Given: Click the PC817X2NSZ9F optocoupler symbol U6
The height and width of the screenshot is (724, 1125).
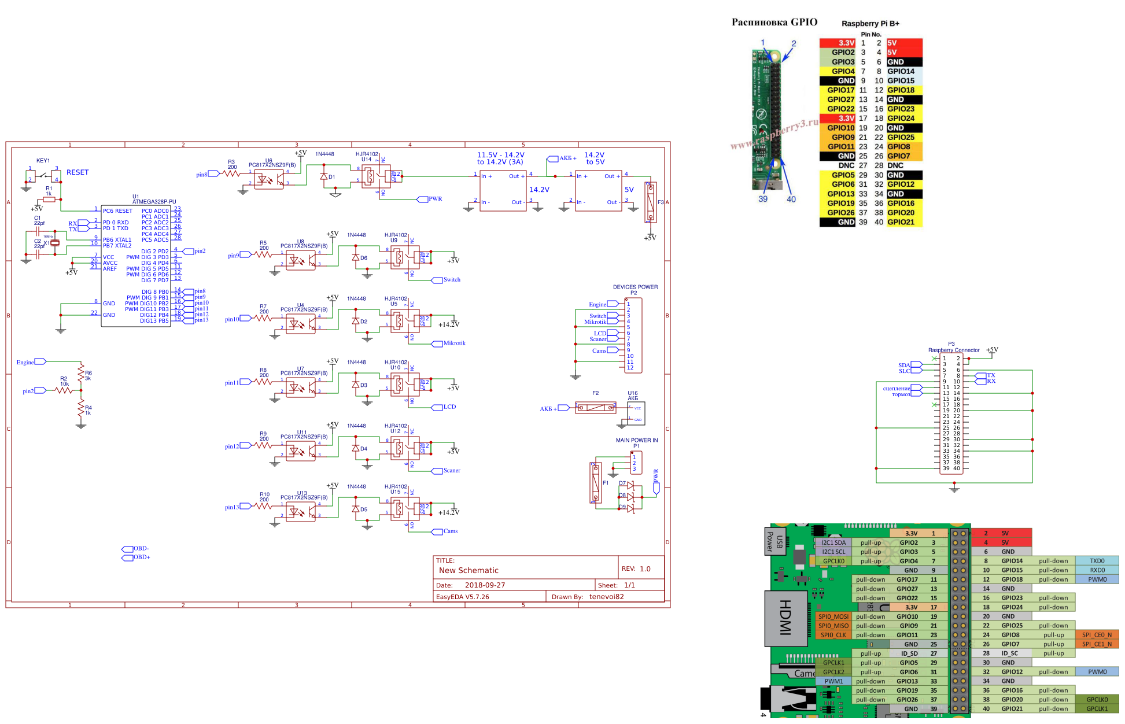Looking at the screenshot, I should [269, 179].
